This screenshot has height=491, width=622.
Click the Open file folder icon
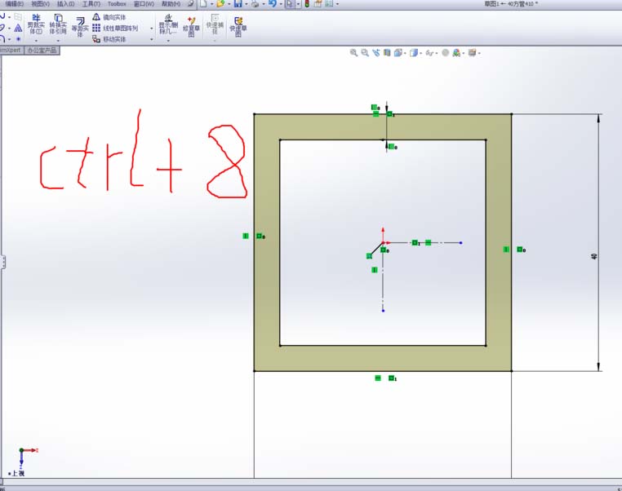220,4
